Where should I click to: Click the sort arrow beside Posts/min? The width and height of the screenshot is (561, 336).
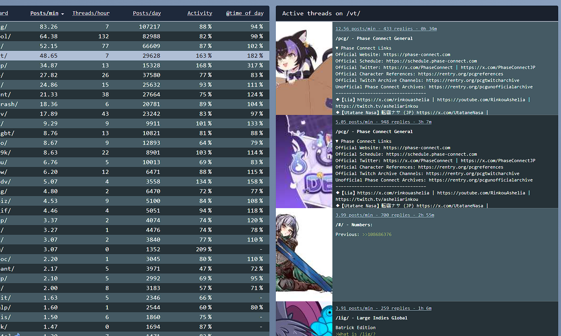tap(63, 14)
